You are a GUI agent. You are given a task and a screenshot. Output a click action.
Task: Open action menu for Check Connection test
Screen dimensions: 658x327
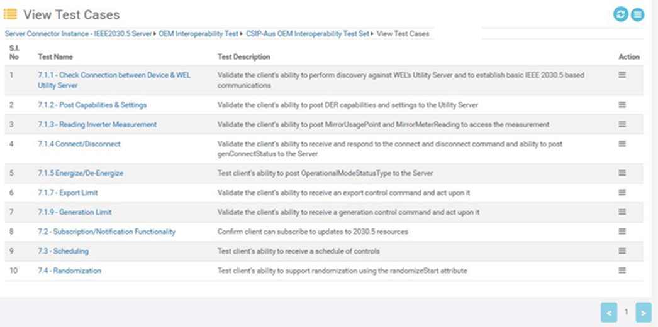tap(622, 75)
